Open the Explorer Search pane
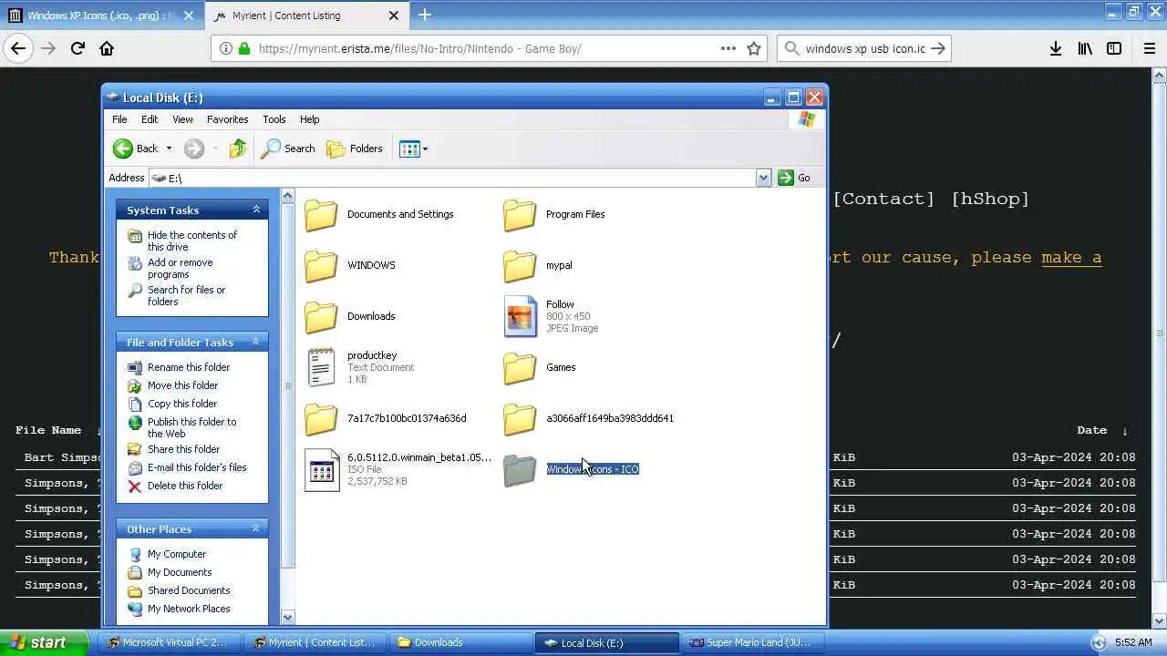This screenshot has width=1167, height=656. (288, 149)
